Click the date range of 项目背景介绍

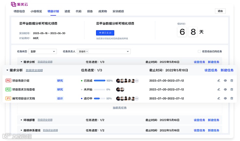point(167,81)
